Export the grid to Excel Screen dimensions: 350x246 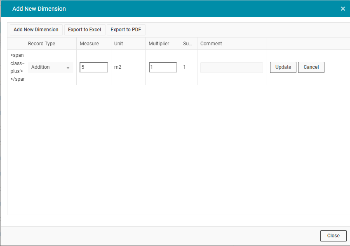pyautogui.click(x=85, y=30)
